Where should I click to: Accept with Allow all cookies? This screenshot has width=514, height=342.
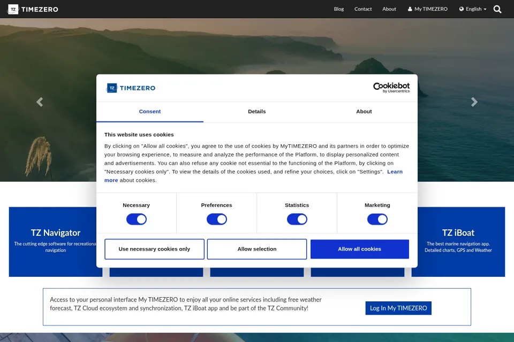click(360, 249)
